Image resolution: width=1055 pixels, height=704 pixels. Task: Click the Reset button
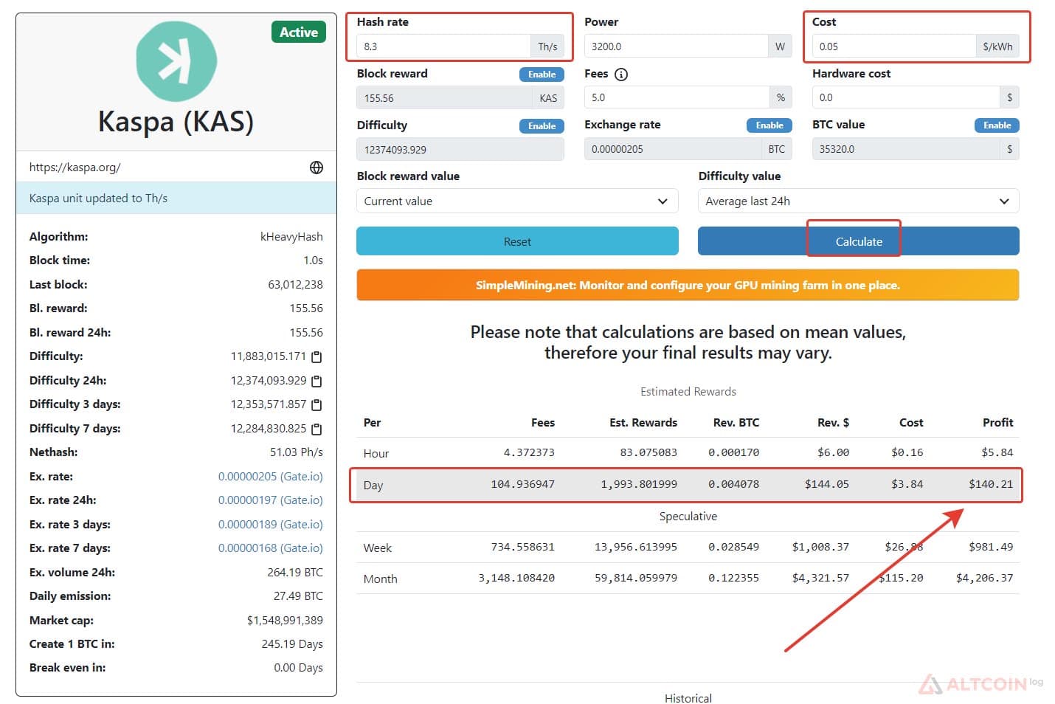click(x=517, y=241)
